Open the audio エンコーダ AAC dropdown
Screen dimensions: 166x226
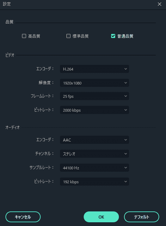pos(94,140)
